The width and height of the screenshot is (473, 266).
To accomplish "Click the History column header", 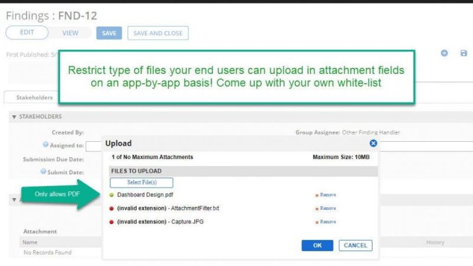I will point(435,242).
